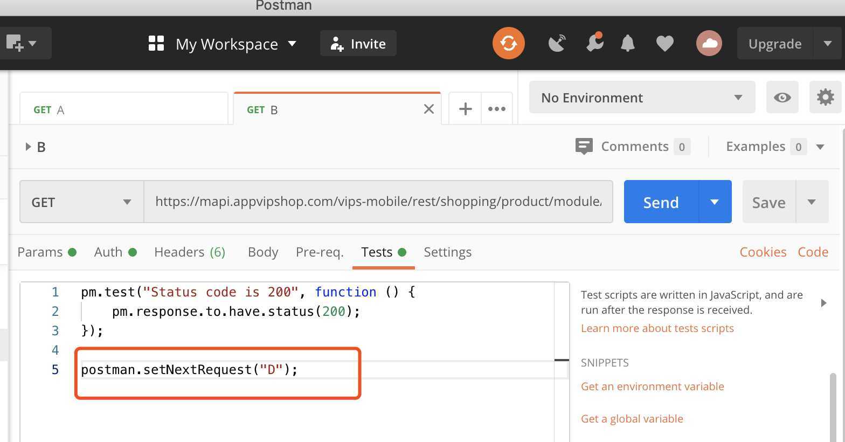
Task: Insert Get an environment variable snippet
Action: (652, 386)
